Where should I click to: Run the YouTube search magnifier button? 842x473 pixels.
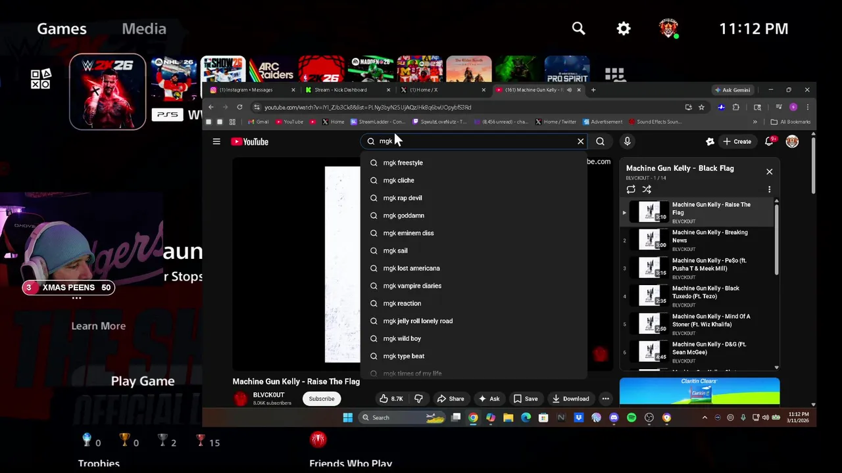coord(600,141)
